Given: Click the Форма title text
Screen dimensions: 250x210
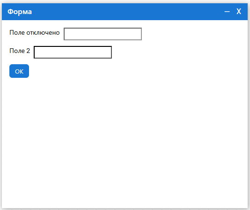Looking at the screenshot, I should 20,12.
